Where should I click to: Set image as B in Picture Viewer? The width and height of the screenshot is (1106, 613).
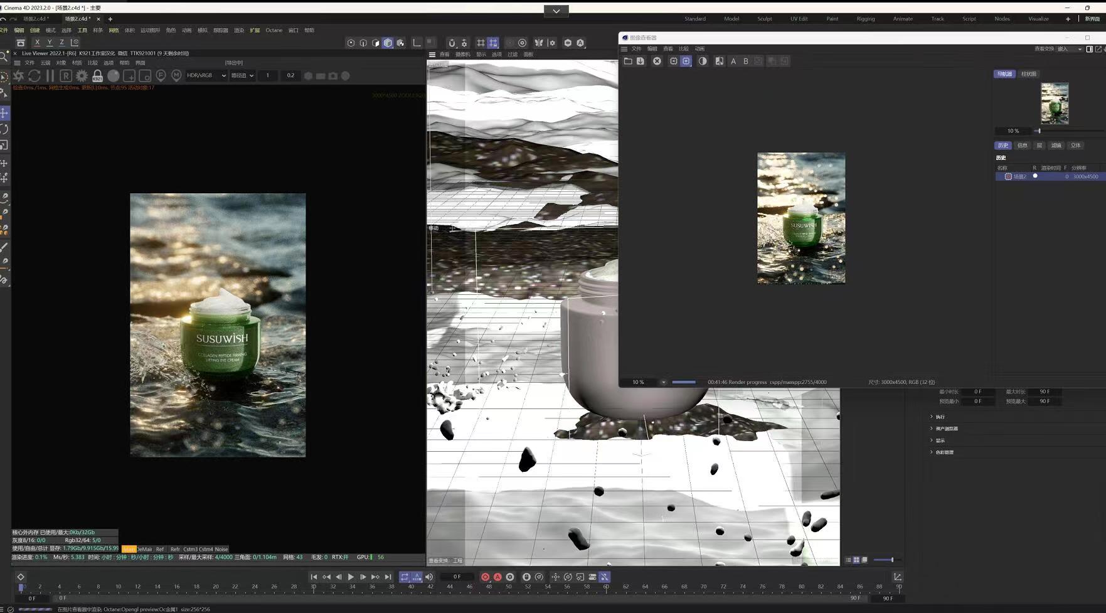point(746,61)
